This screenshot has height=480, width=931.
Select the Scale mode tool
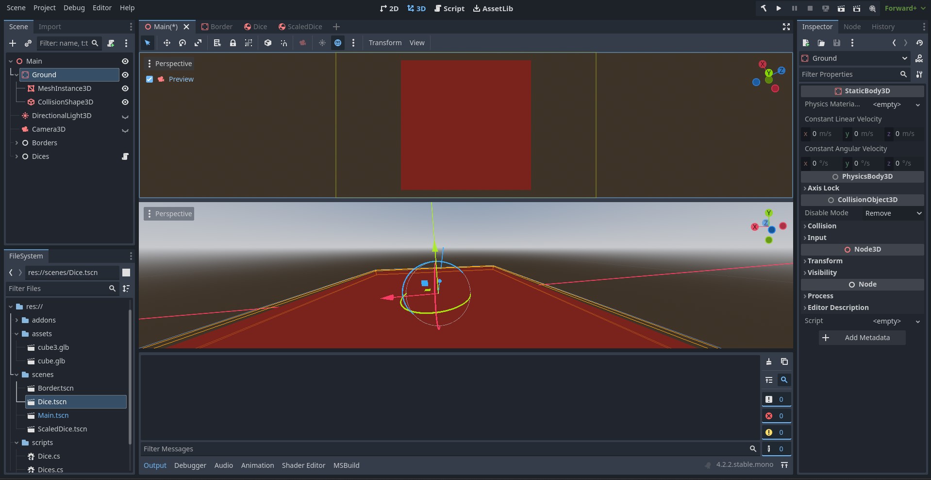click(x=198, y=43)
